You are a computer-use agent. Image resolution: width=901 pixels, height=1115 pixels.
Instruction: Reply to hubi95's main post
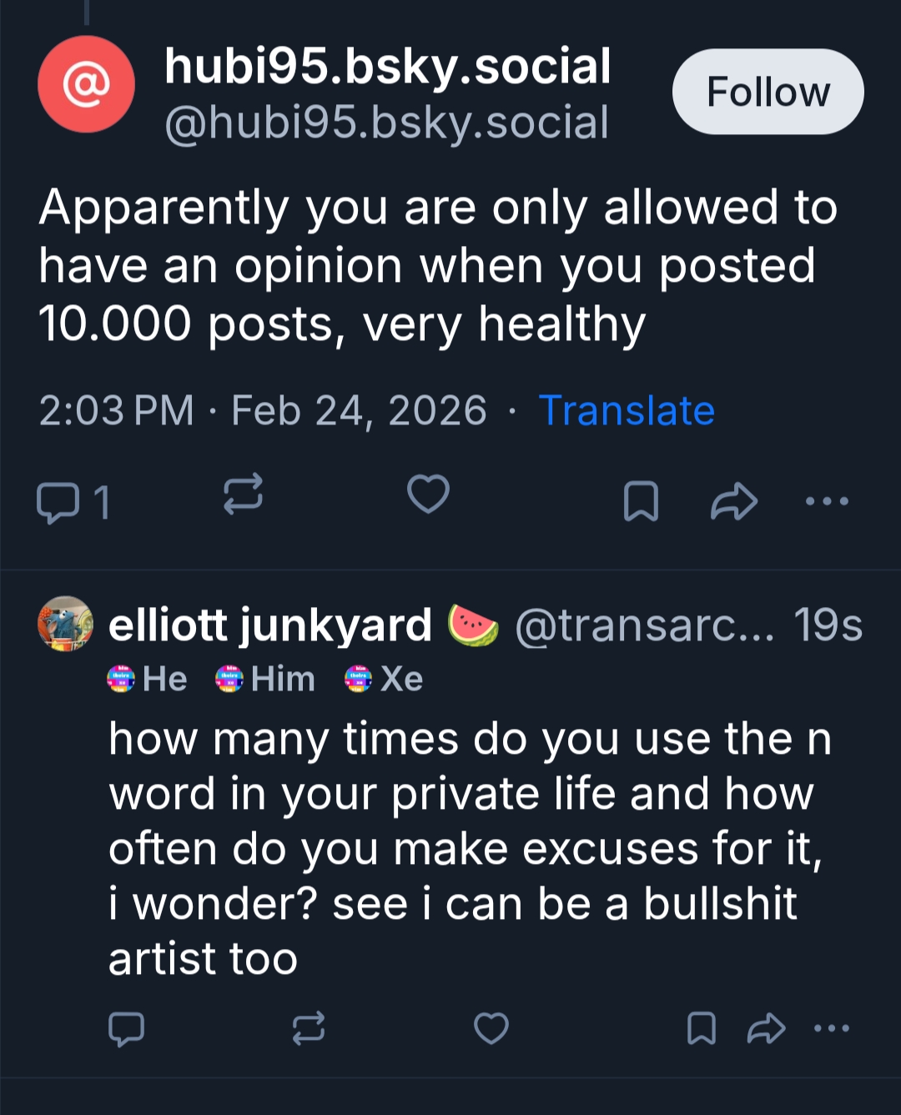[x=58, y=502]
